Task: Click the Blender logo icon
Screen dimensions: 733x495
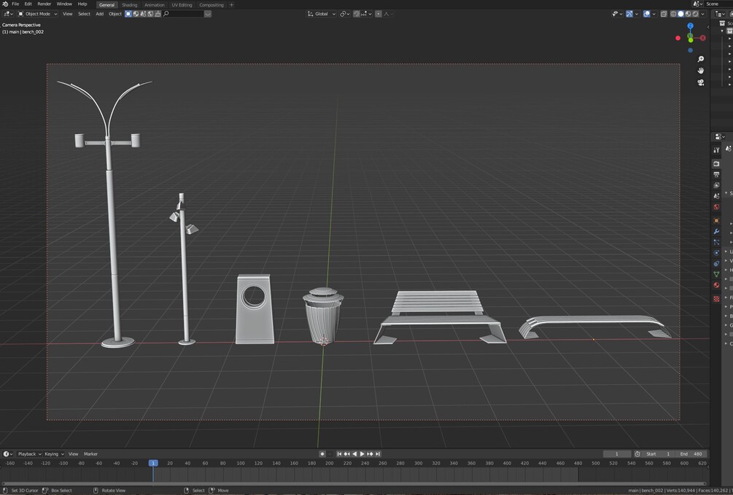Action: 5,4
